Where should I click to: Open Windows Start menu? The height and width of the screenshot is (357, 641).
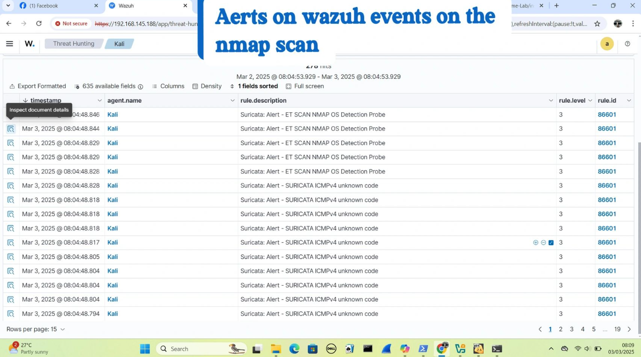pos(145,349)
